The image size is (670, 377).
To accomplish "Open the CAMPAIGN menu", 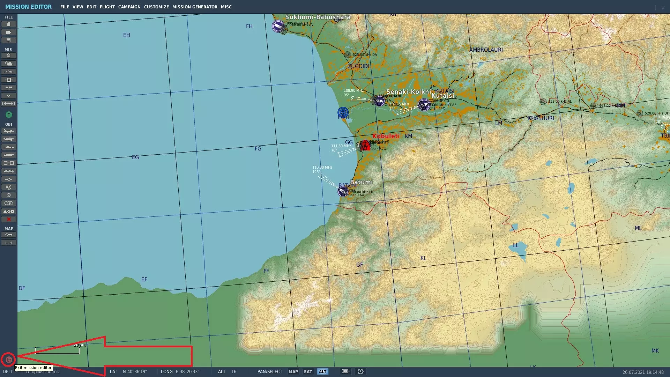I will click(x=129, y=7).
